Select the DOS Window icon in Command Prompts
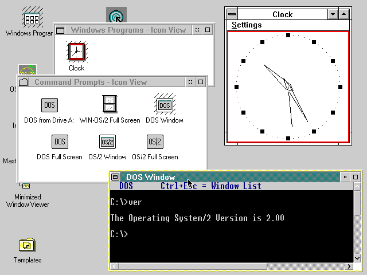 point(165,105)
